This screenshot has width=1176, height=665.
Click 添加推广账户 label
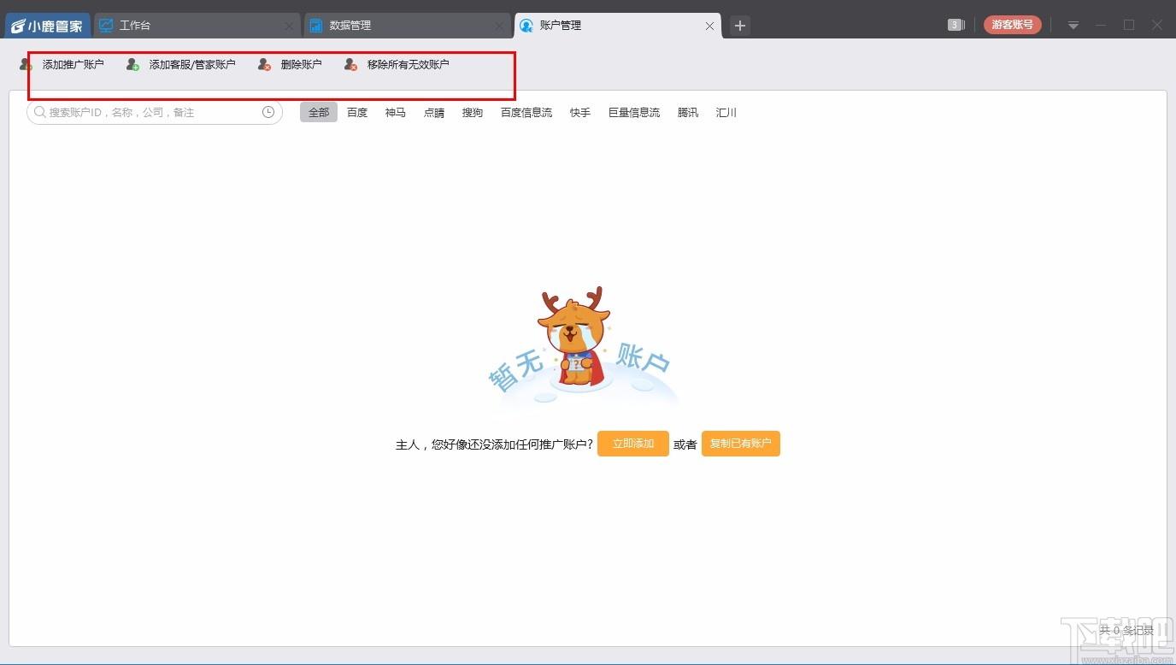pos(73,64)
